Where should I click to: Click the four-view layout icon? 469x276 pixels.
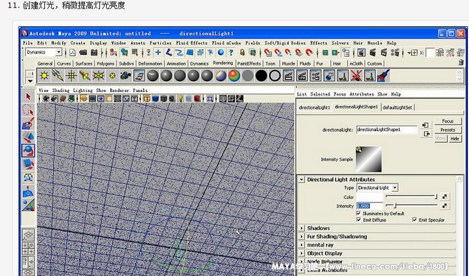(28, 249)
